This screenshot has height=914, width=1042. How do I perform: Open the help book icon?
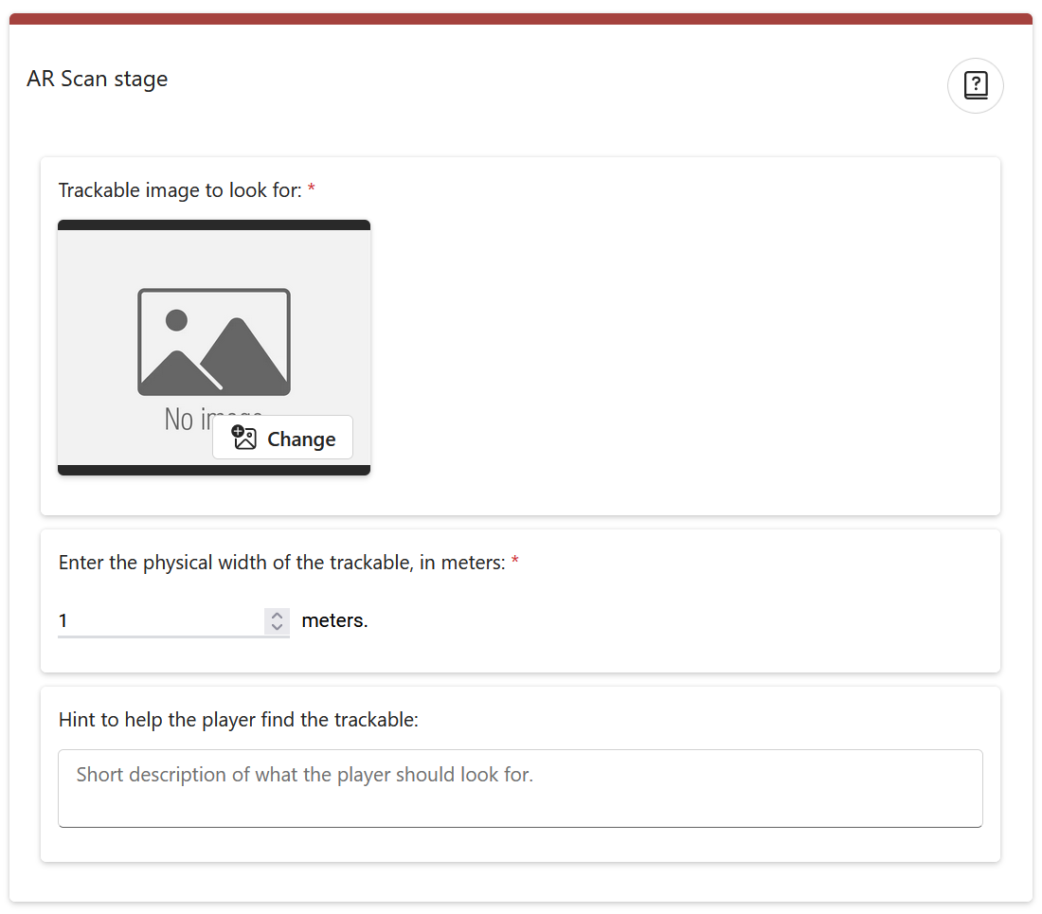975,85
